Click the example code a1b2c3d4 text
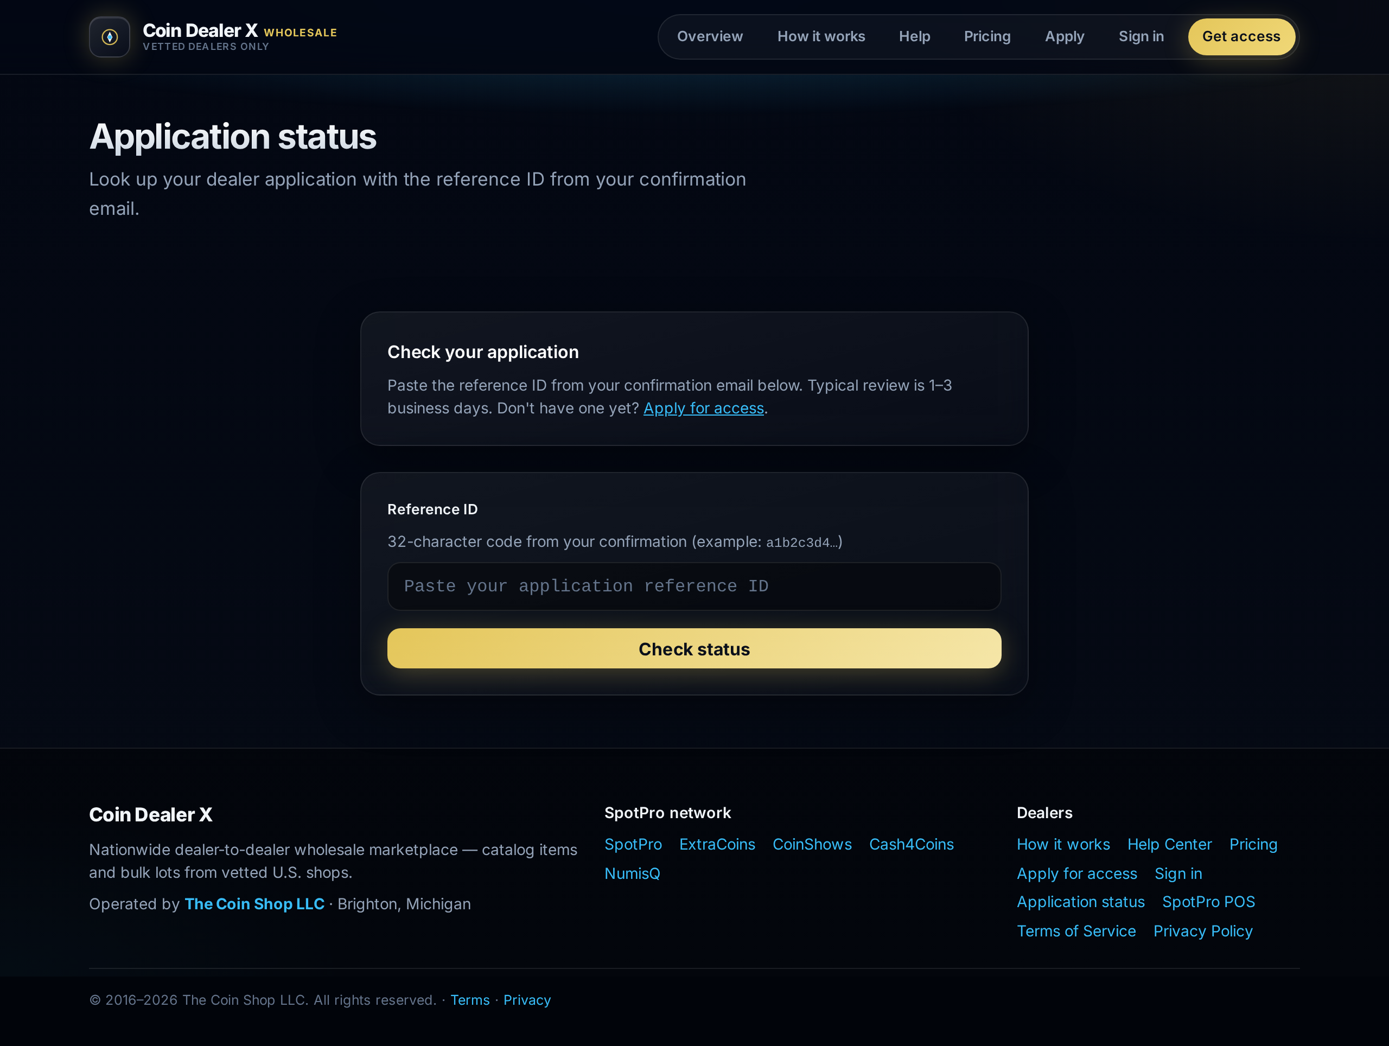 click(801, 543)
